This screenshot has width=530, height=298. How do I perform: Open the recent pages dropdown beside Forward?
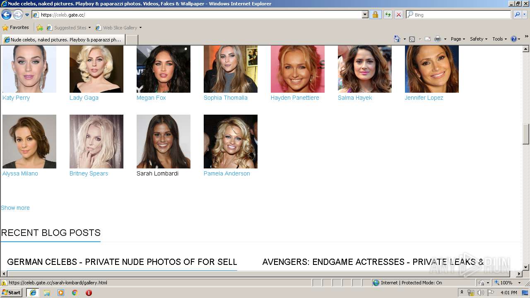27,15
